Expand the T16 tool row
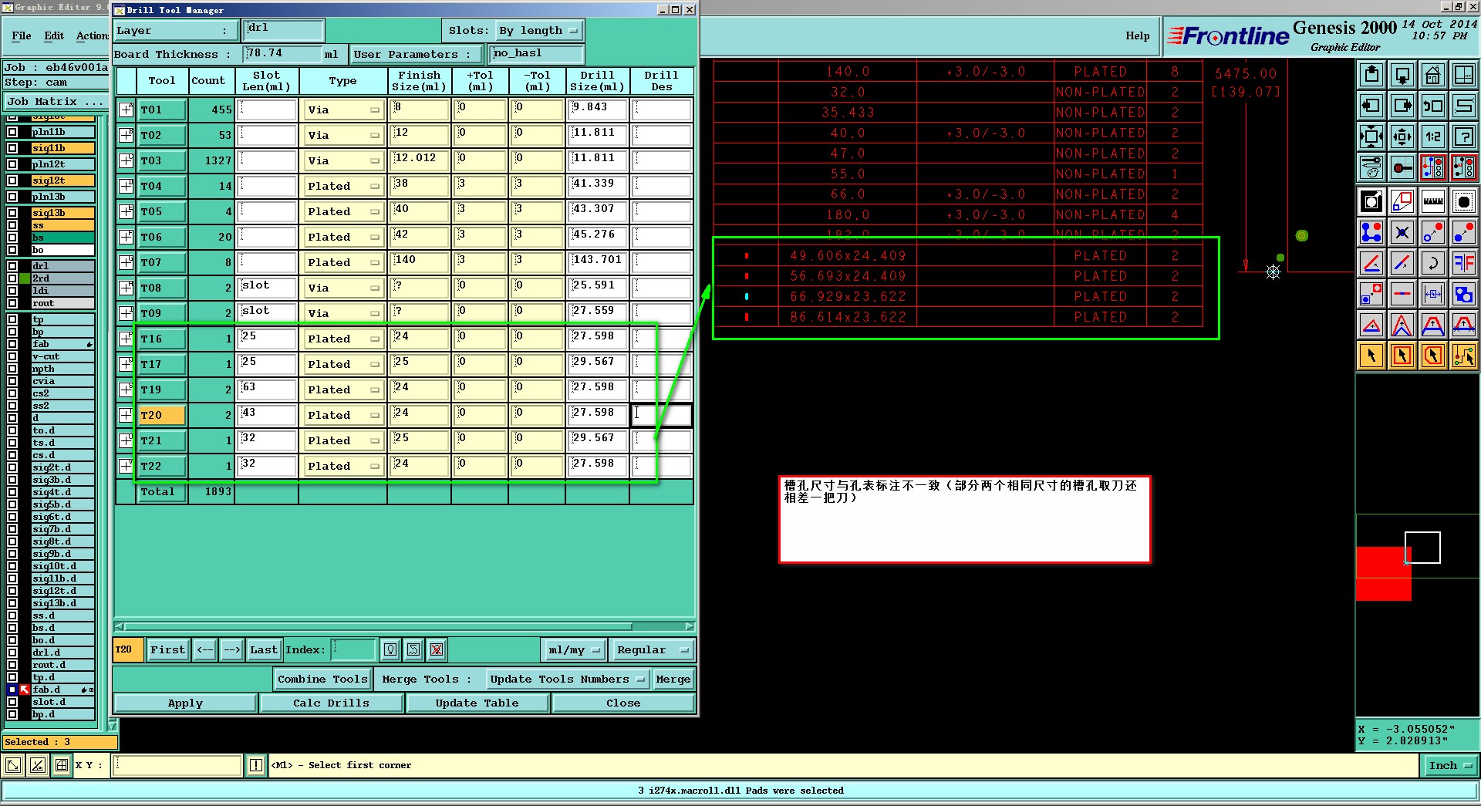 coord(126,339)
